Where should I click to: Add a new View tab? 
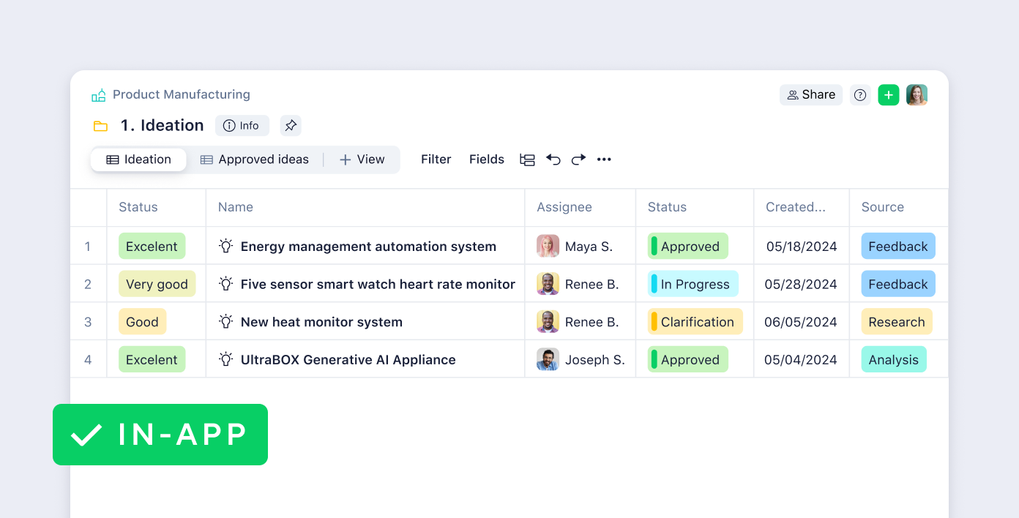pos(362,159)
